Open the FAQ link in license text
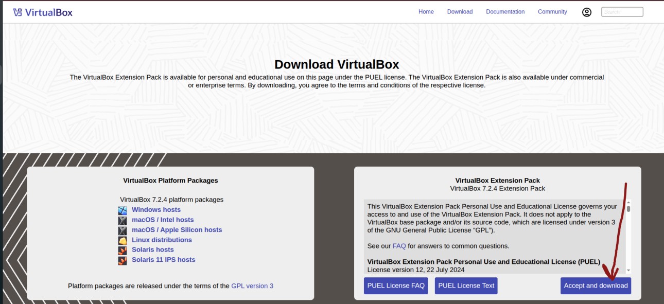Image resolution: width=664 pixels, height=304 pixels. coord(399,246)
